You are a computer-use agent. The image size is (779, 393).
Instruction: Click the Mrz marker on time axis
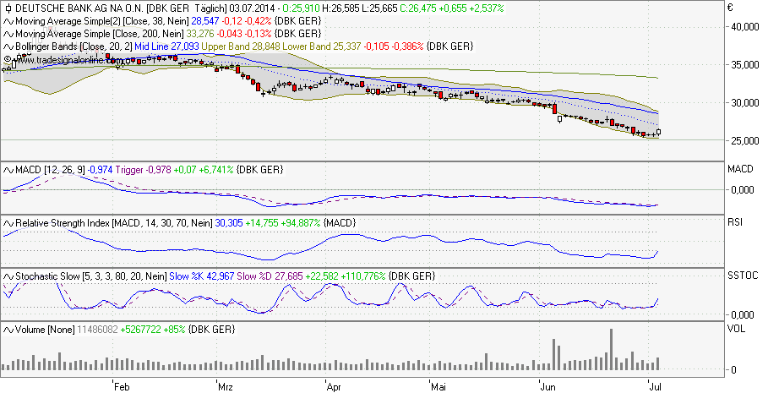(226, 386)
